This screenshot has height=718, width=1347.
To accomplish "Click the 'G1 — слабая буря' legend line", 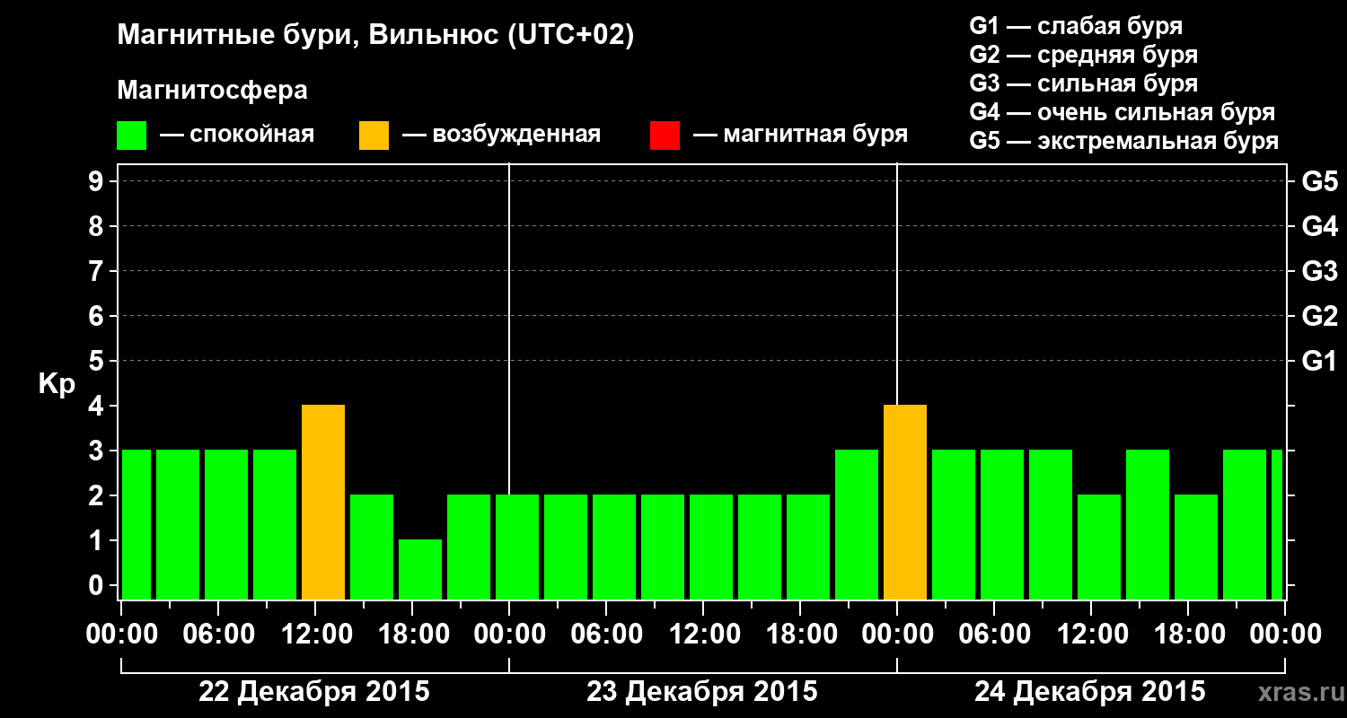I will pos(1076,26).
